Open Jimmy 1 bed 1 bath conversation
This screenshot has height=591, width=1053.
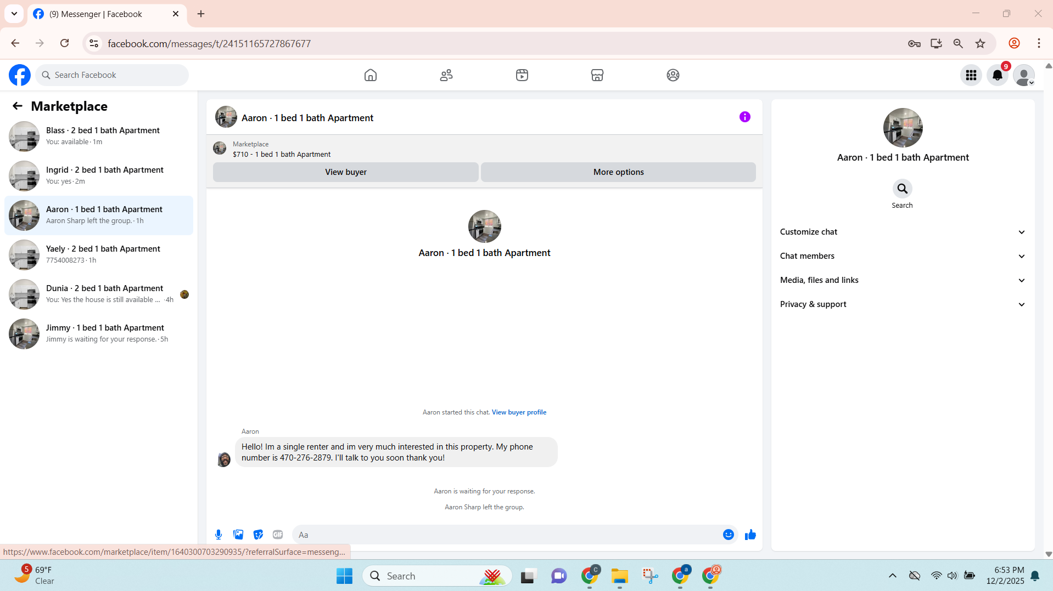(x=99, y=333)
